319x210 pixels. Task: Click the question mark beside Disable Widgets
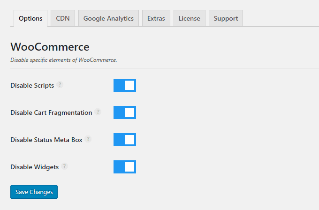tap(64, 166)
